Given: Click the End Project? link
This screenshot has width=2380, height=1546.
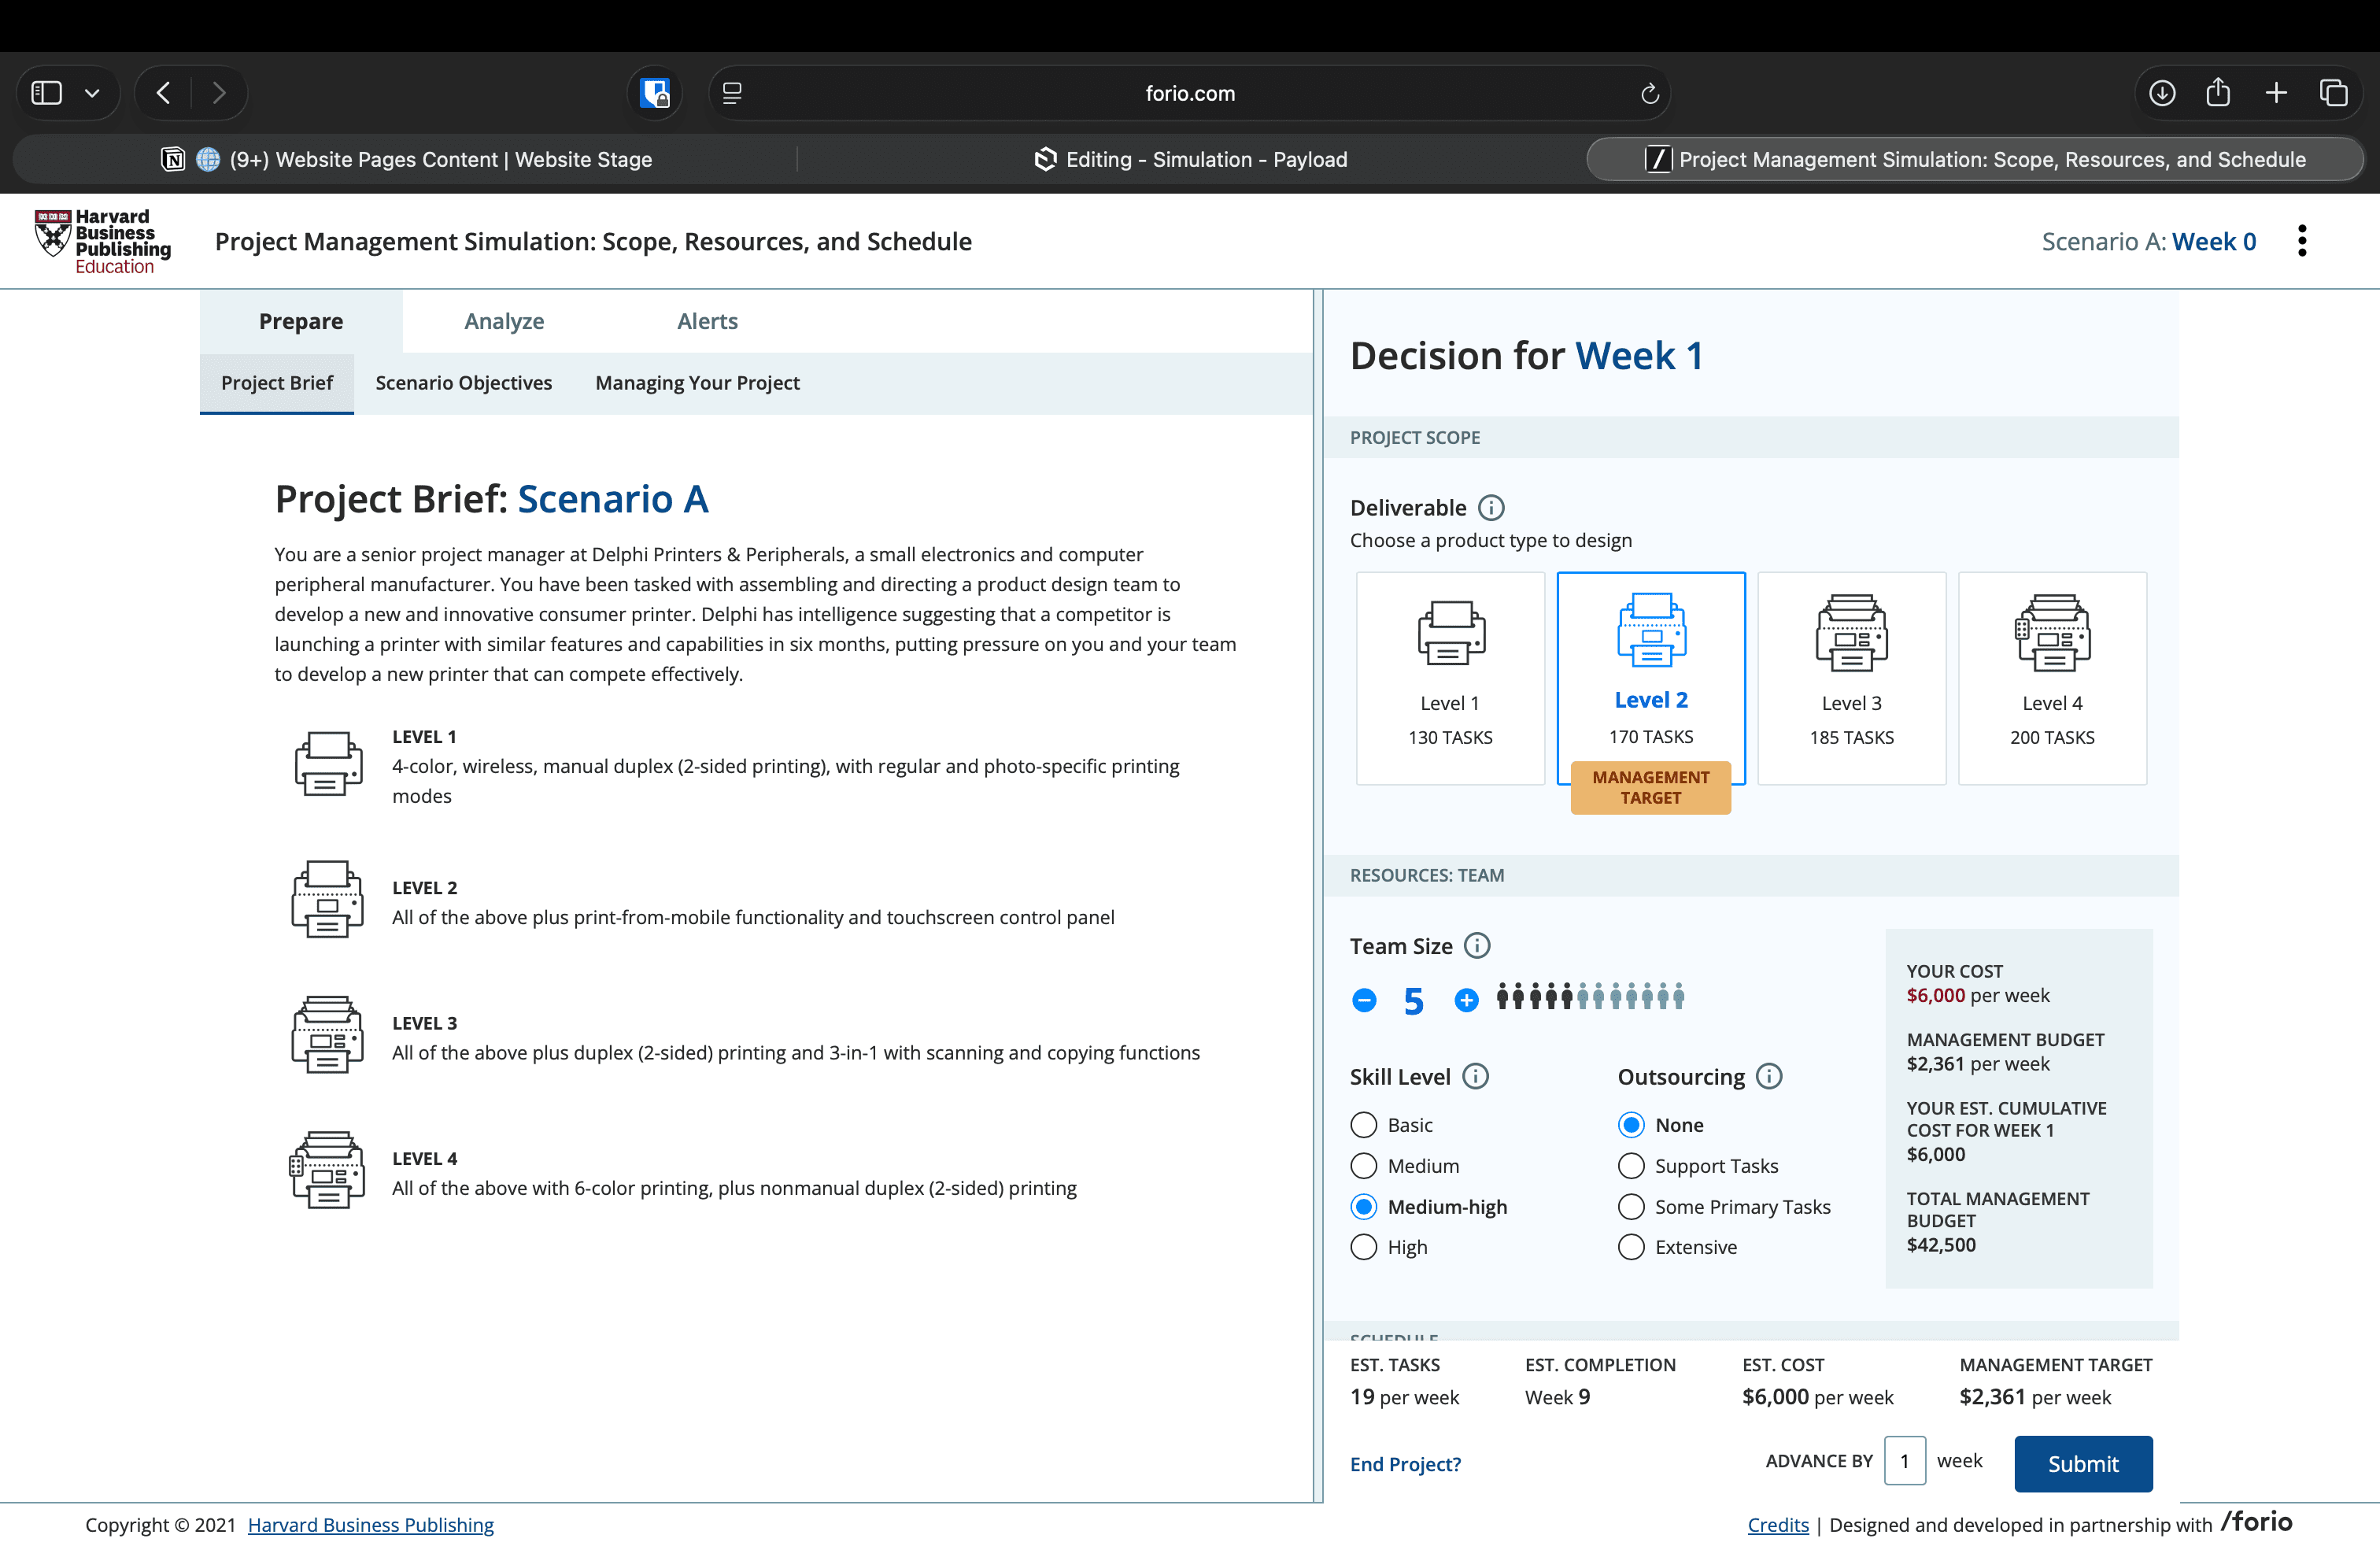Looking at the screenshot, I should (x=1405, y=1464).
